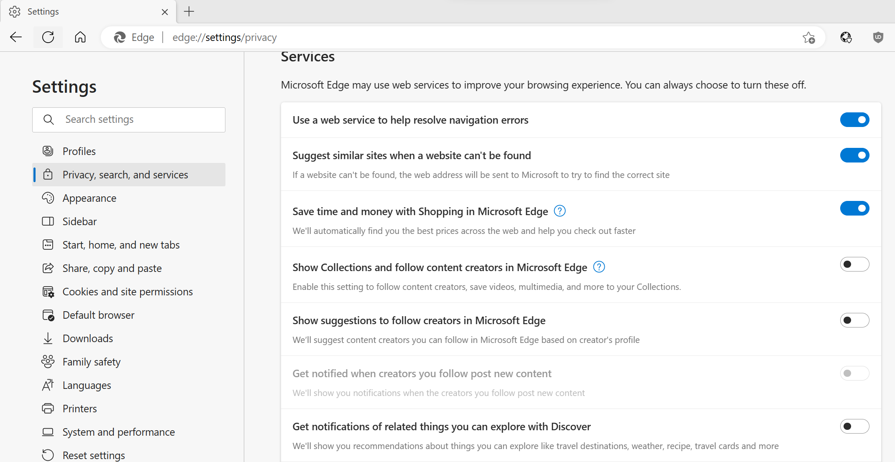The image size is (895, 462).
Task: Click the address bar URL
Action: click(225, 38)
